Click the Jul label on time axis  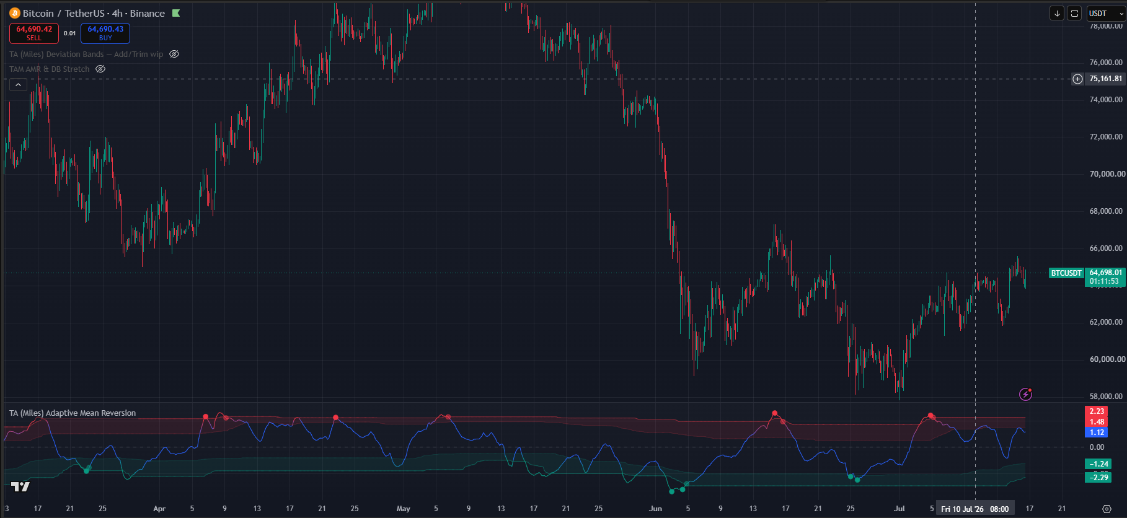[x=899, y=509]
